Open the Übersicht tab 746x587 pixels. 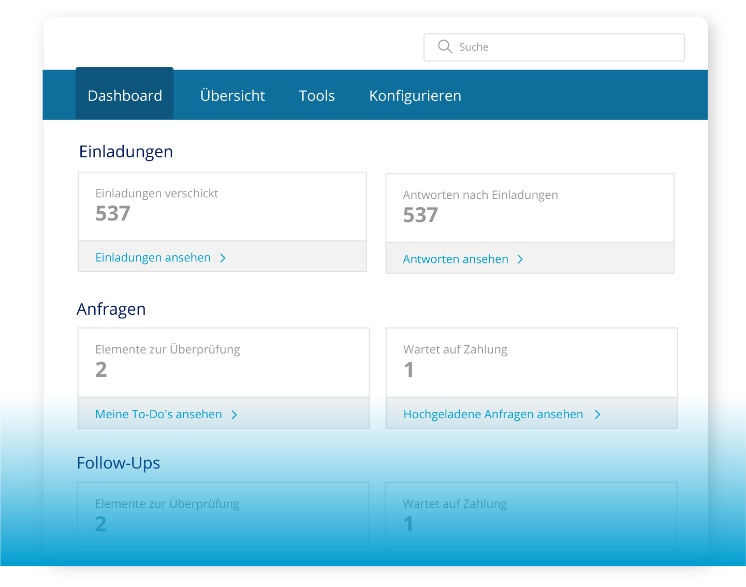232,95
